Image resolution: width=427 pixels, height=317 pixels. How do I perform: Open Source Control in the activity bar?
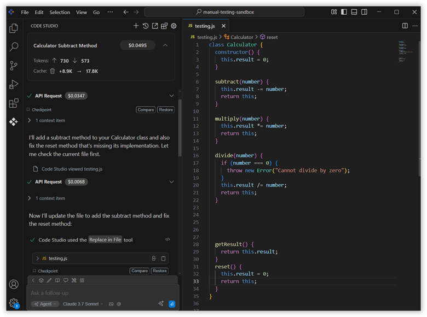pyautogui.click(x=14, y=66)
